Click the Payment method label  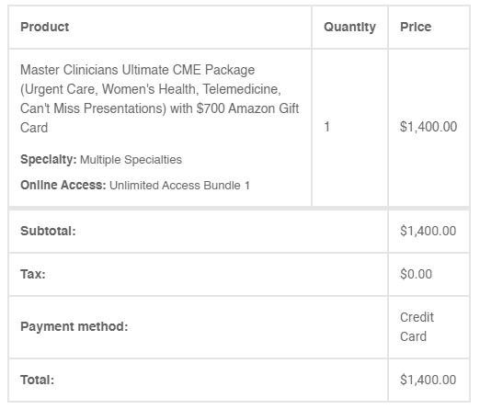[74, 326]
